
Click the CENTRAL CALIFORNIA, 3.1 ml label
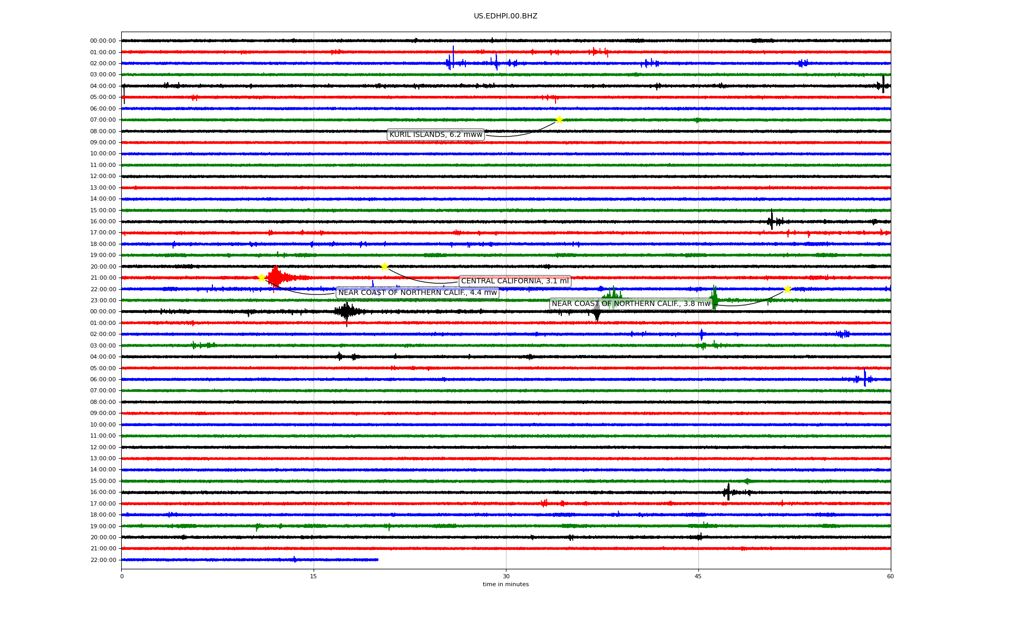click(514, 281)
